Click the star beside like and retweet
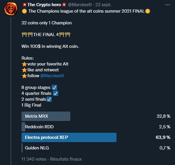Viewport: 175px width, 165px height. click(x=24, y=70)
